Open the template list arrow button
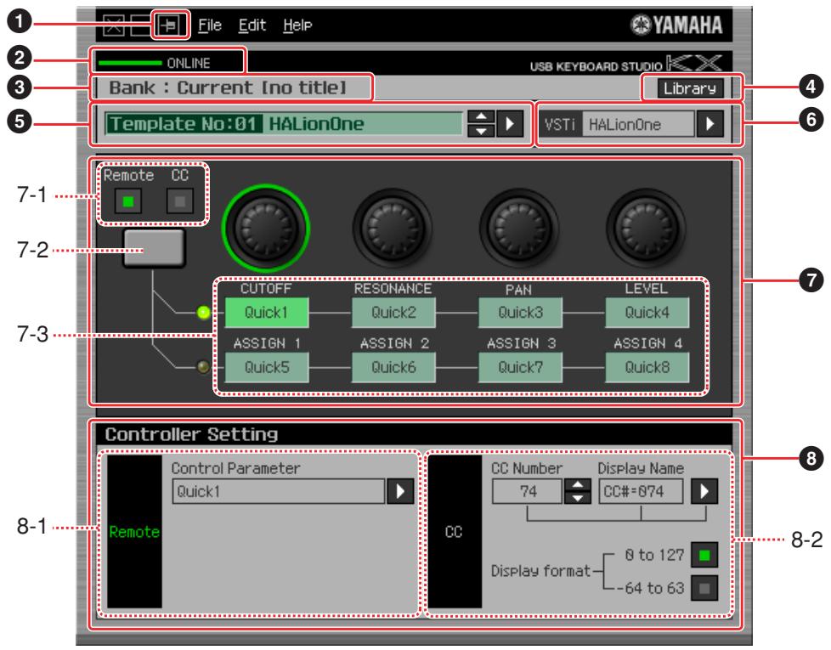This screenshot has height=650, width=831. click(x=510, y=124)
